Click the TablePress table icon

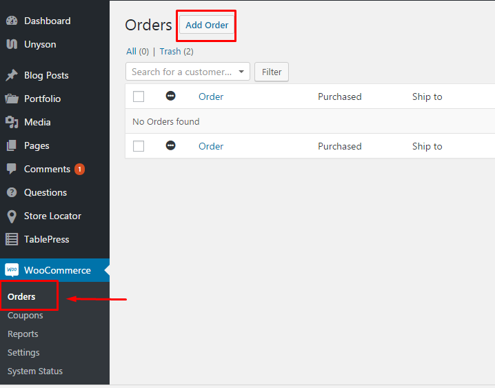pos(12,239)
